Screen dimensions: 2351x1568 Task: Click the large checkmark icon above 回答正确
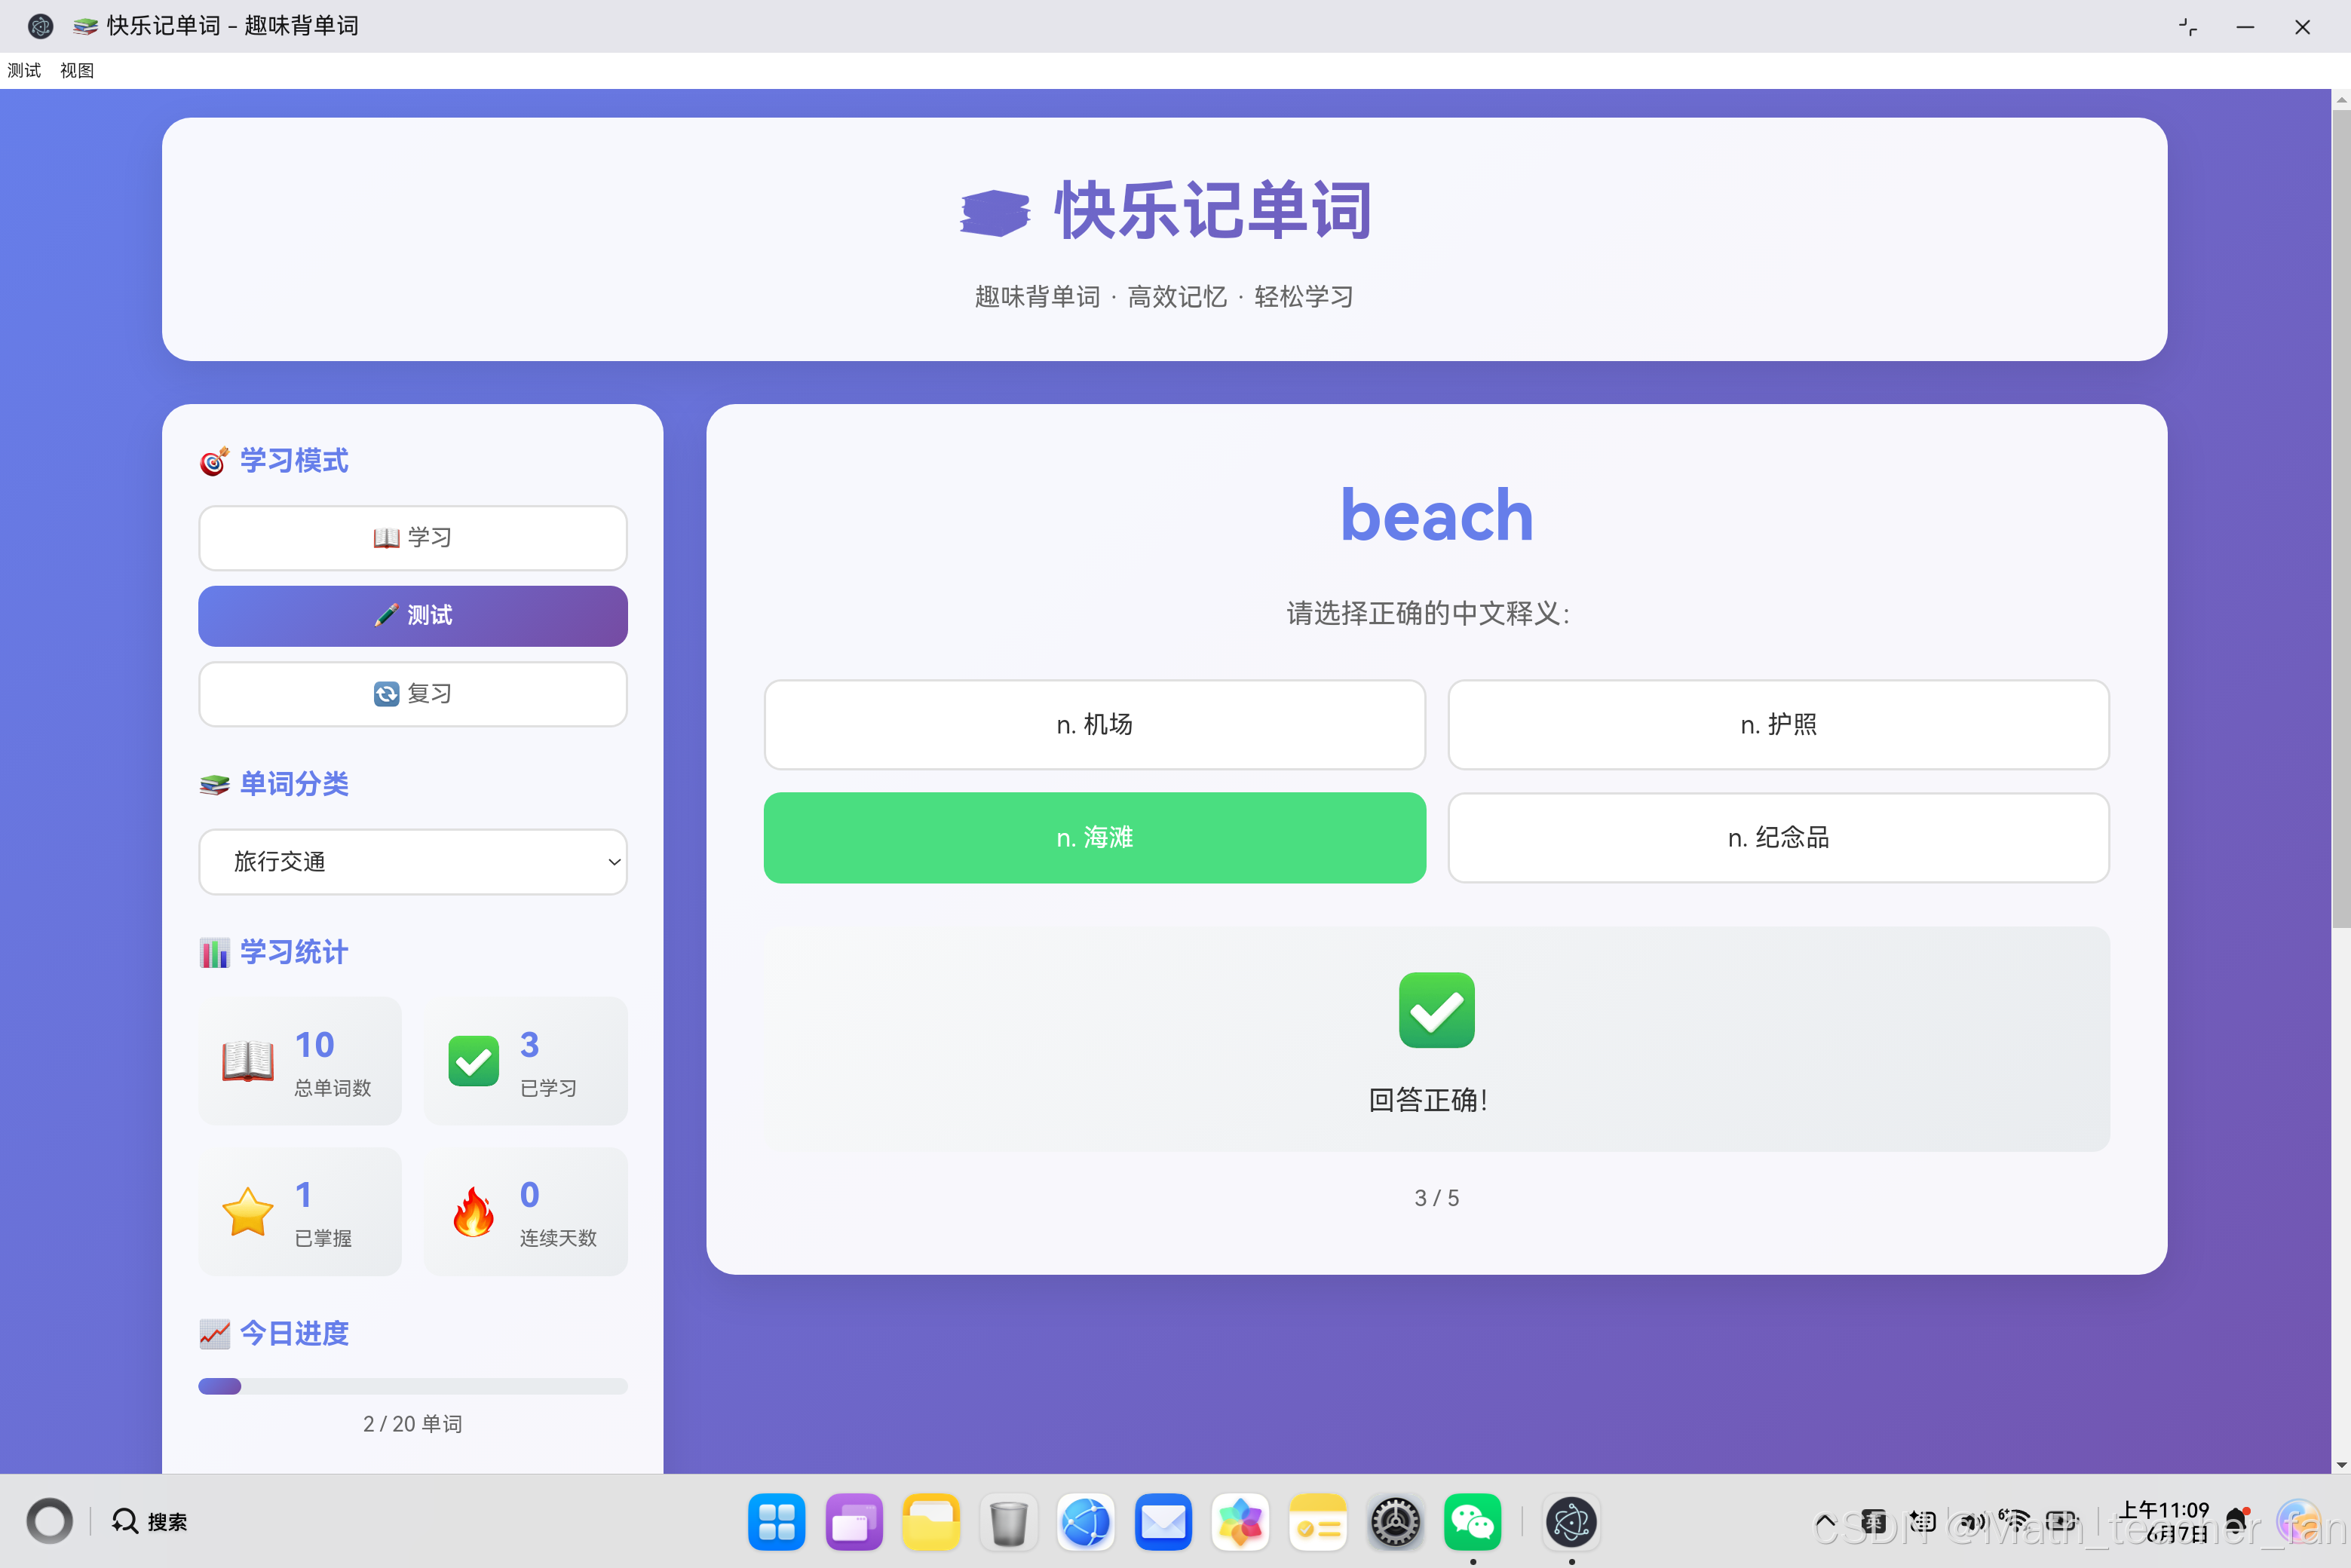pyautogui.click(x=1436, y=1010)
